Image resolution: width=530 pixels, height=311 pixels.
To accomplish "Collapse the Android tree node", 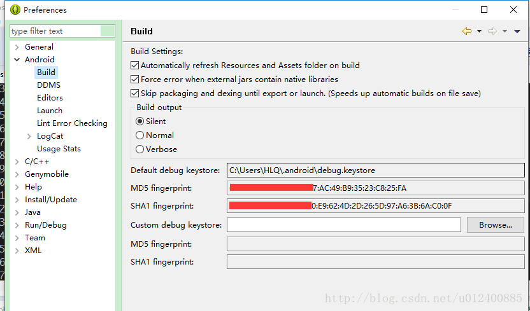I will 17,60.
